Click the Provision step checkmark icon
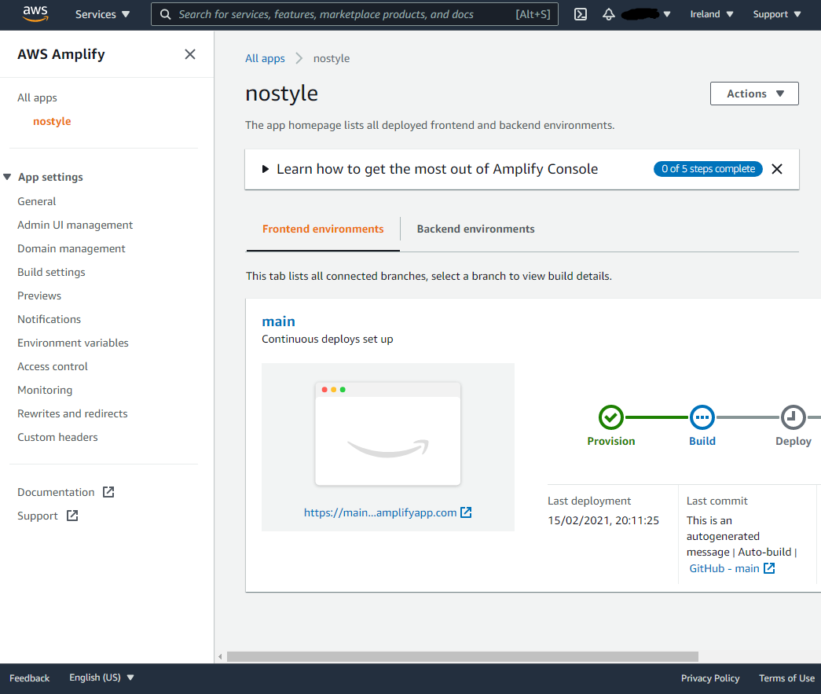The image size is (821, 694). click(x=611, y=417)
